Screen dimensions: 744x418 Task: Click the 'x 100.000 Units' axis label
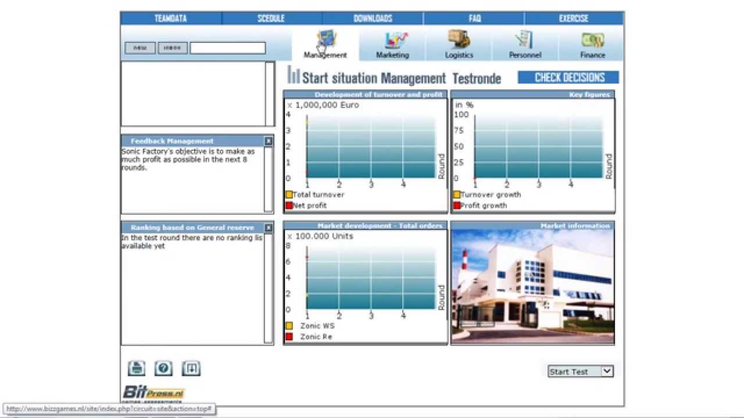(x=320, y=236)
